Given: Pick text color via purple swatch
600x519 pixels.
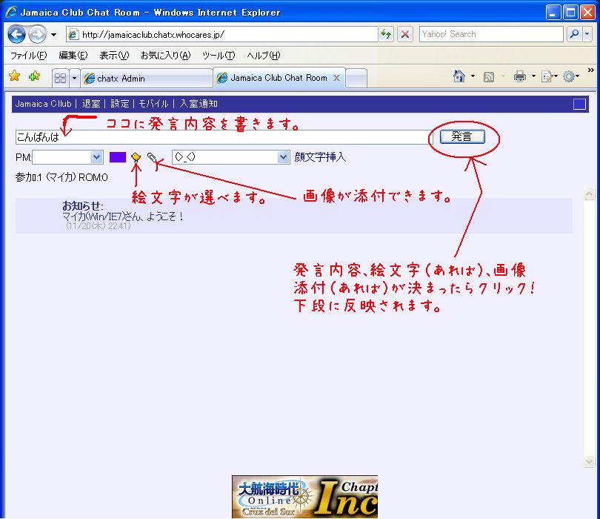Looking at the screenshot, I should pyautogui.click(x=118, y=157).
